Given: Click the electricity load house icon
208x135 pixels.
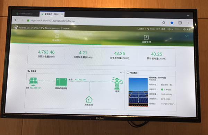Looking at the screenshot, I should coord(89,99).
